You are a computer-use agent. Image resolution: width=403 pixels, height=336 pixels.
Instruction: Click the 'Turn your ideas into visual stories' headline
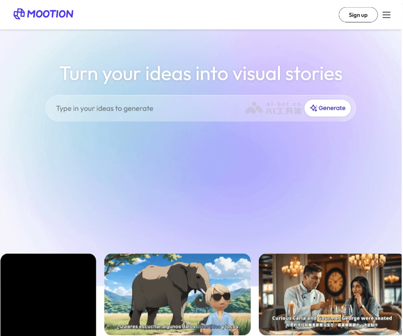pos(201,73)
